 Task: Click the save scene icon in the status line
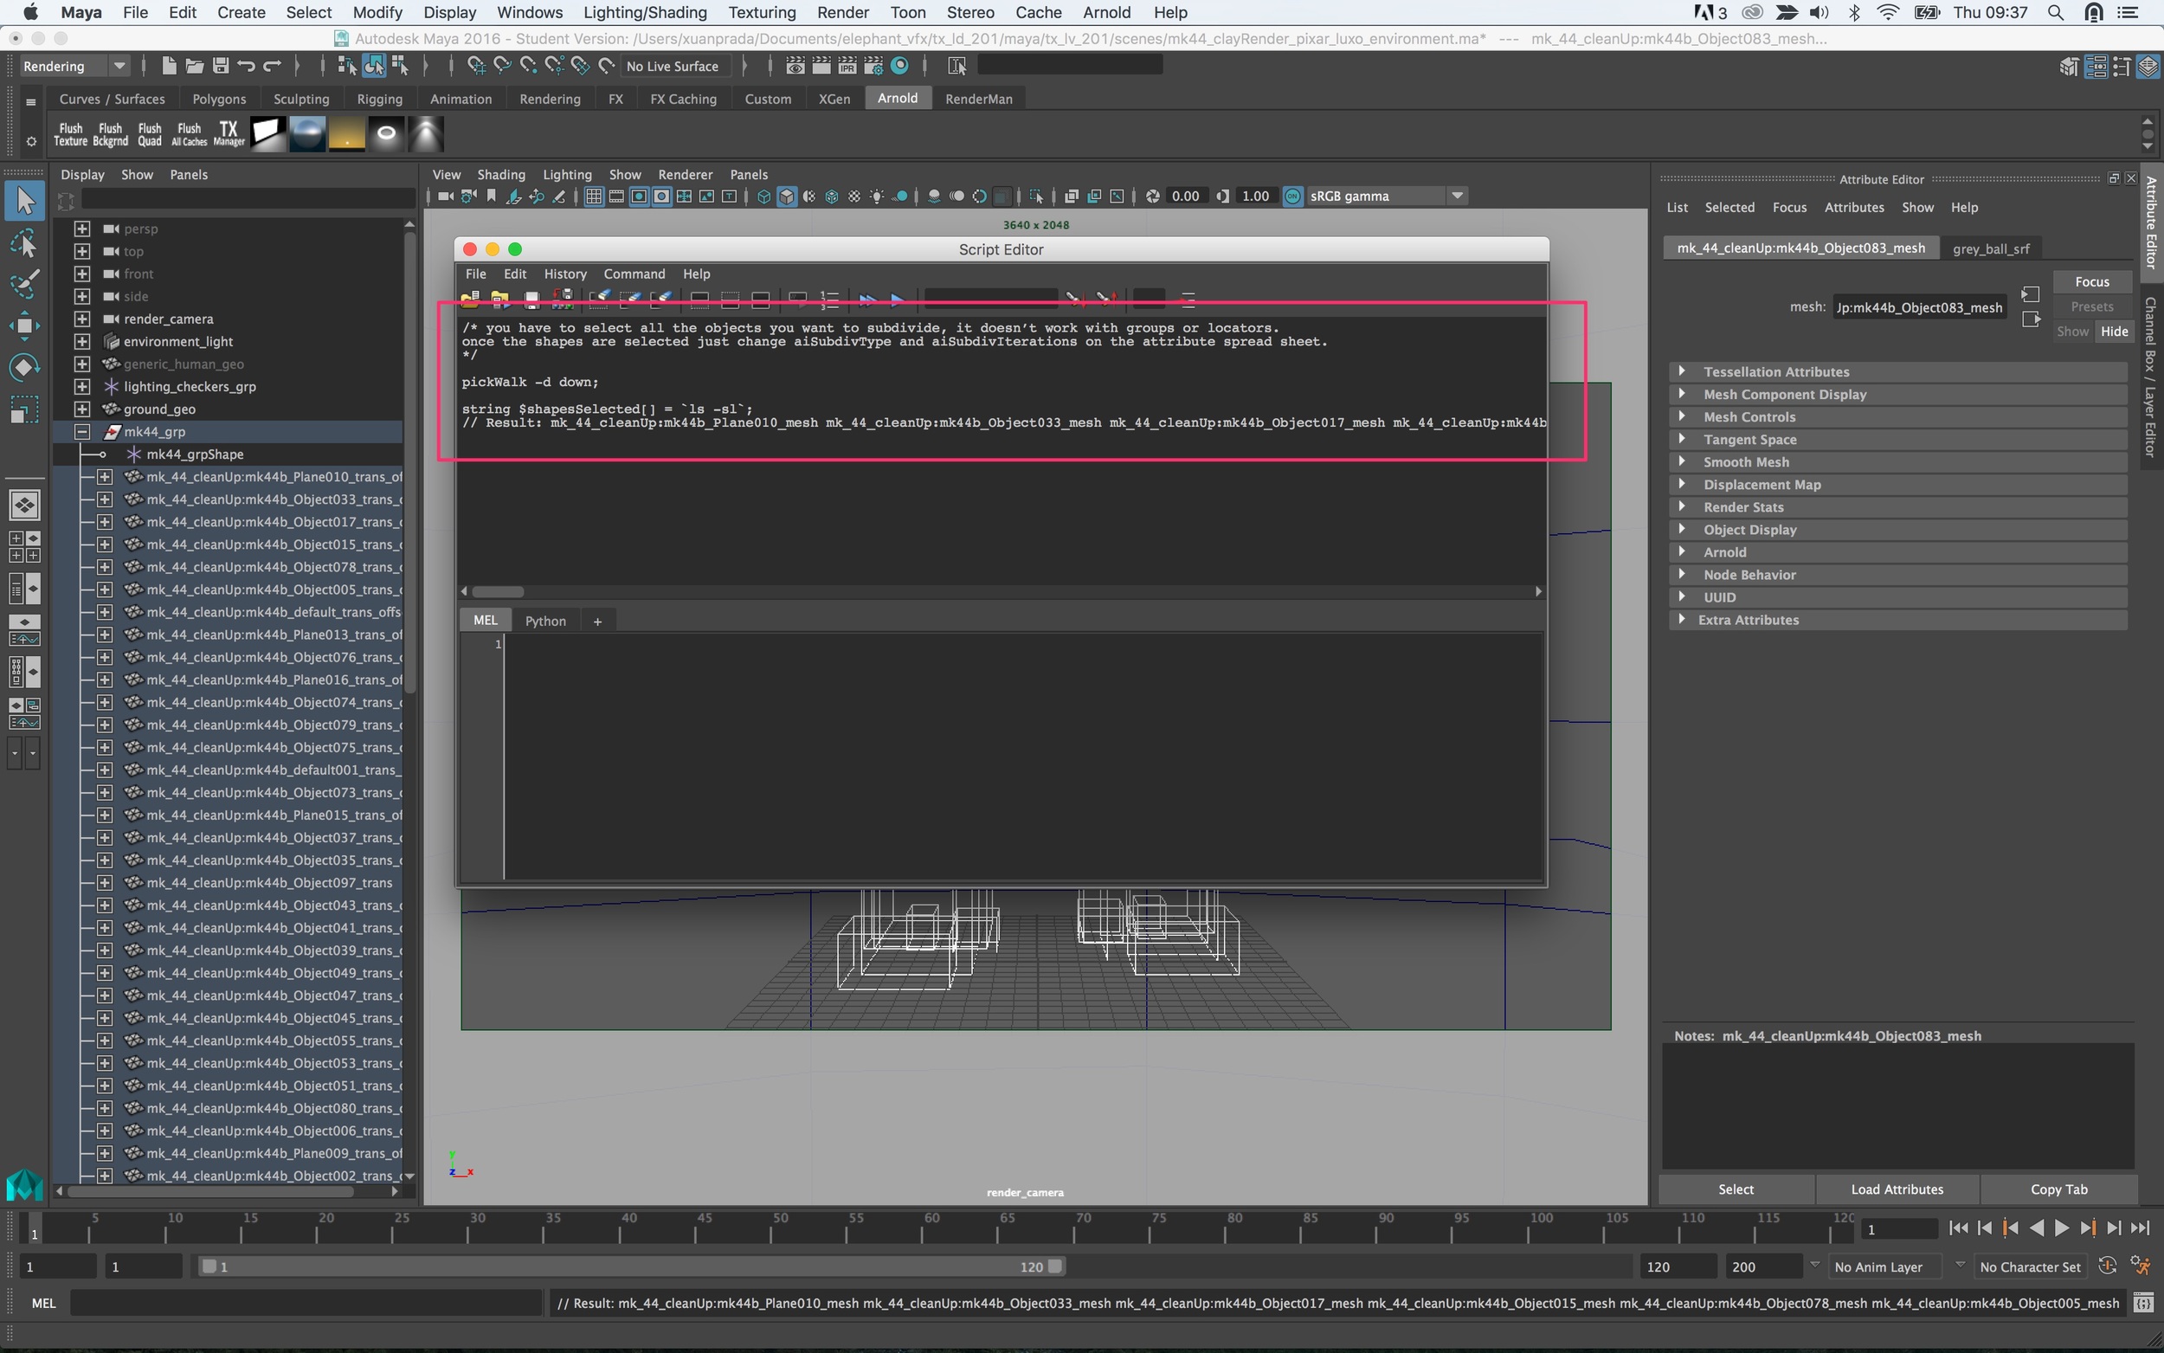[x=220, y=65]
